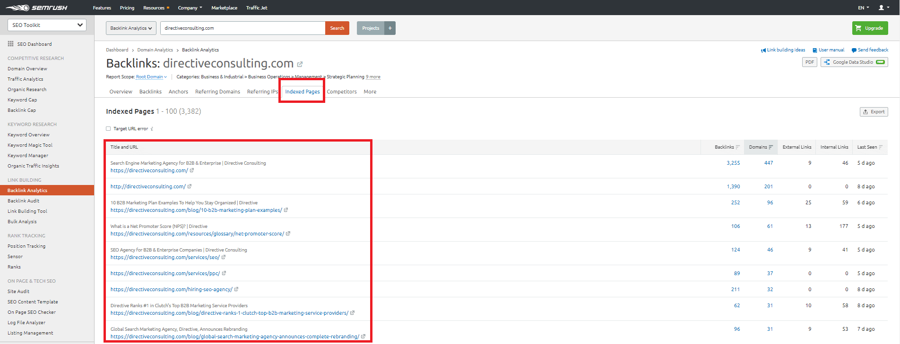
Task: Sort by Backlinks column icon
Action: 737,147
